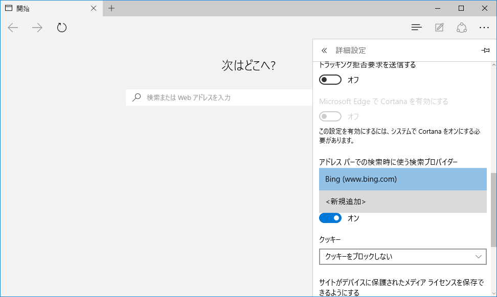The height and width of the screenshot is (297, 497).
Task: Turn off the switch set to オン
Action: point(330,218)
